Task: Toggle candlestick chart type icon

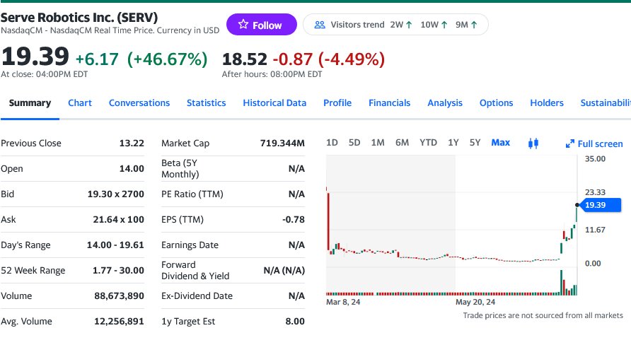Action: (533, 143)
